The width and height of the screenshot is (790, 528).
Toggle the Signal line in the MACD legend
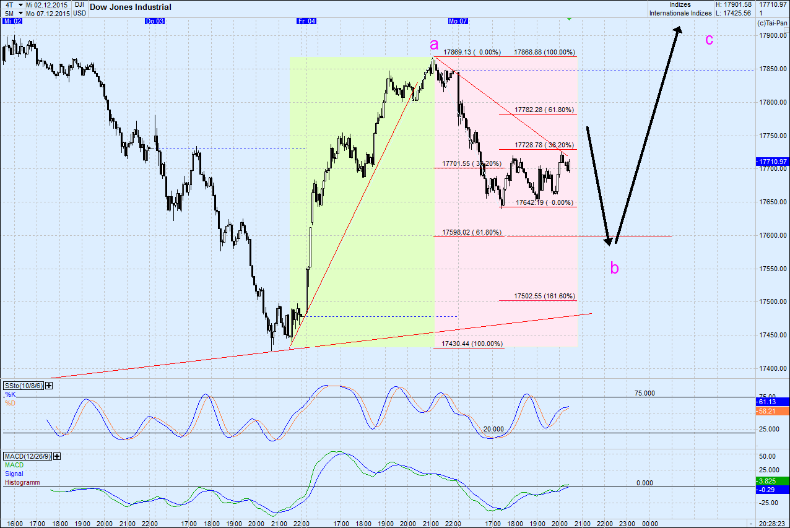[x=14, y=474]
